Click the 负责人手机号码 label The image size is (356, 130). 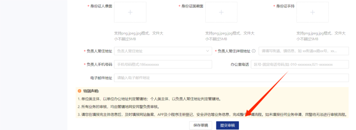(100, 65)
